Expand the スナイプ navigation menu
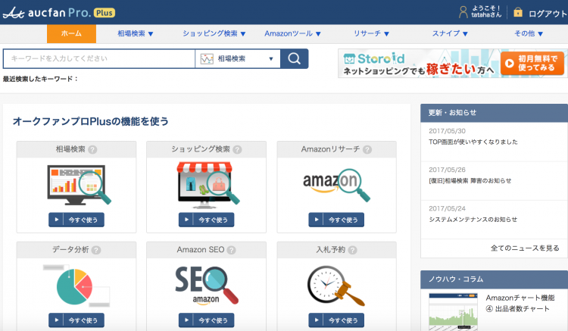Screen dimensions: 568x331 451,34
